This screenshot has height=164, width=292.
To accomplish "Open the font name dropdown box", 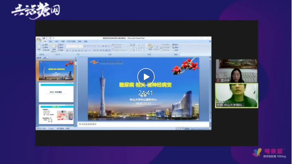I will coord(72,46).
